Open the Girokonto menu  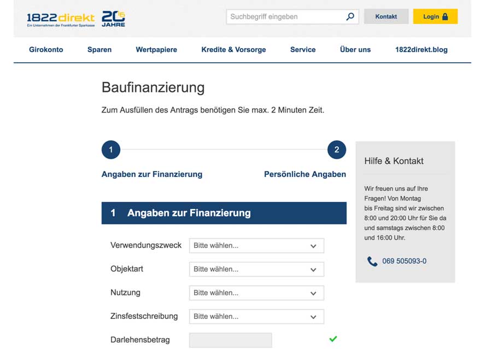(46, 50)
